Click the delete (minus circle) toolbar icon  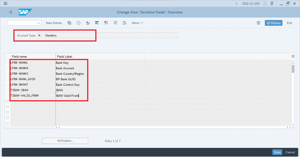coord(79,23)
